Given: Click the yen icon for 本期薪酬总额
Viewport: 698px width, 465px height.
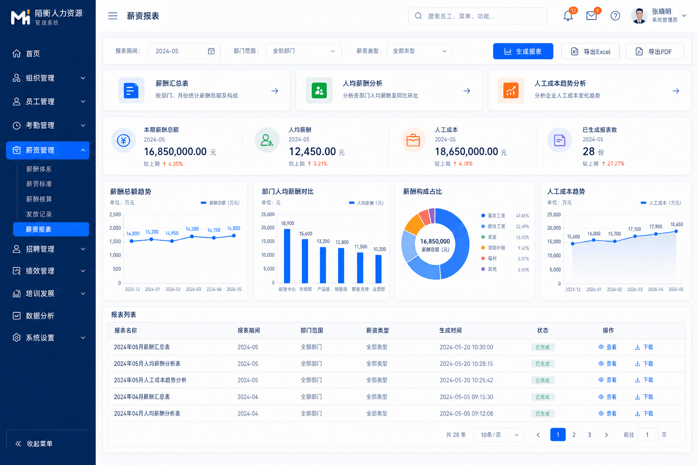Looking at the screenshot, I should click(124, 140).
